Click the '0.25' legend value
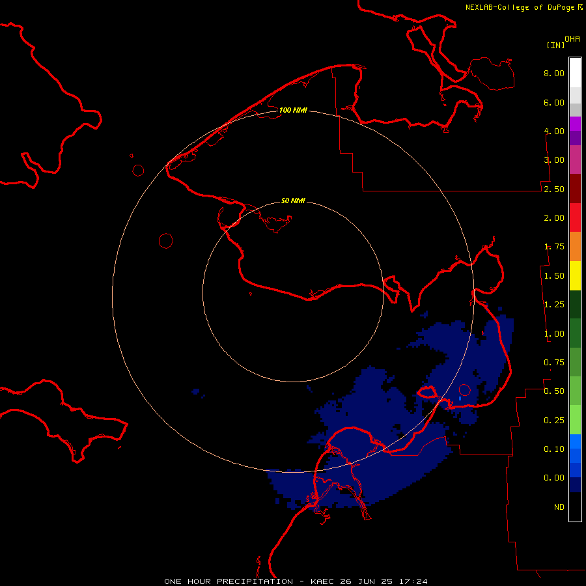Viewport: 586px width, 586px height. coord(554,421)
